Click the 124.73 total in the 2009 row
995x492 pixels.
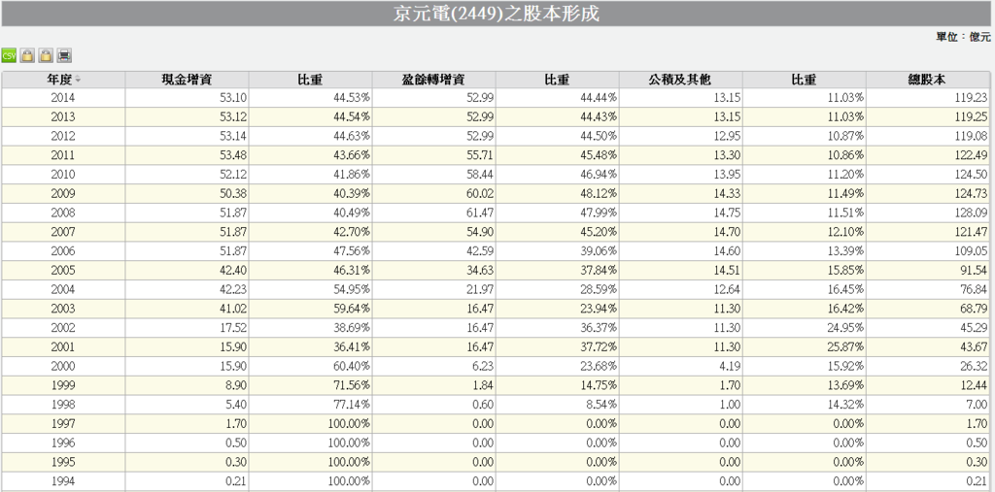pos(971,193)
